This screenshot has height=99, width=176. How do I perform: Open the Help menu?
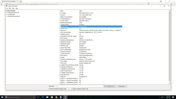(17, 8)
